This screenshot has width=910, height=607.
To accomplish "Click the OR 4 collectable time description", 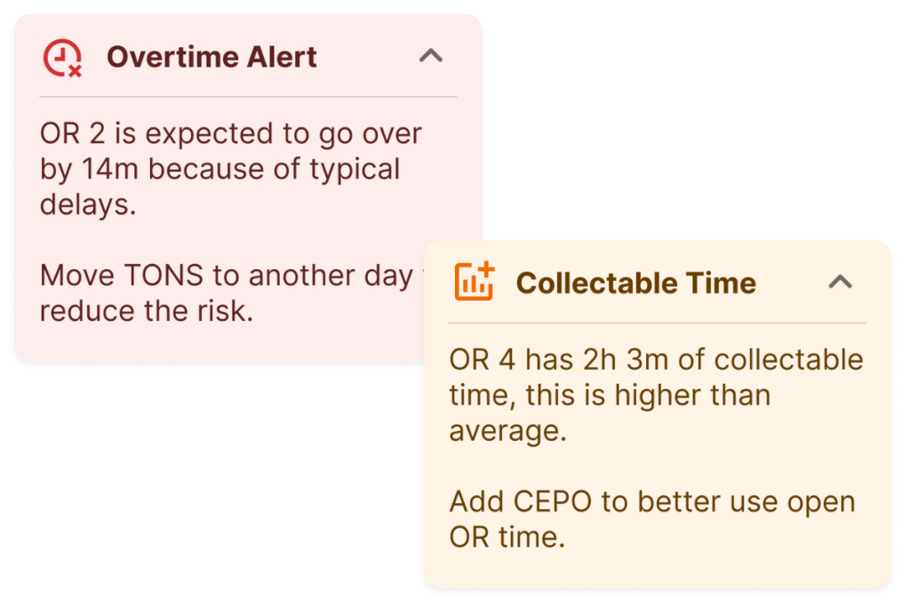I will [656, 395].
